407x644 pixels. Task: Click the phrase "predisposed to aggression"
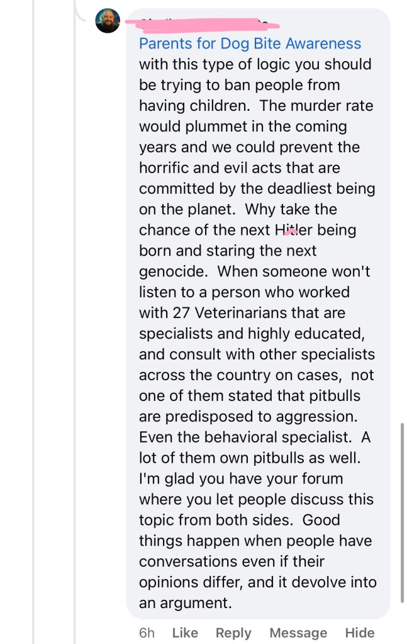point(262,416)
